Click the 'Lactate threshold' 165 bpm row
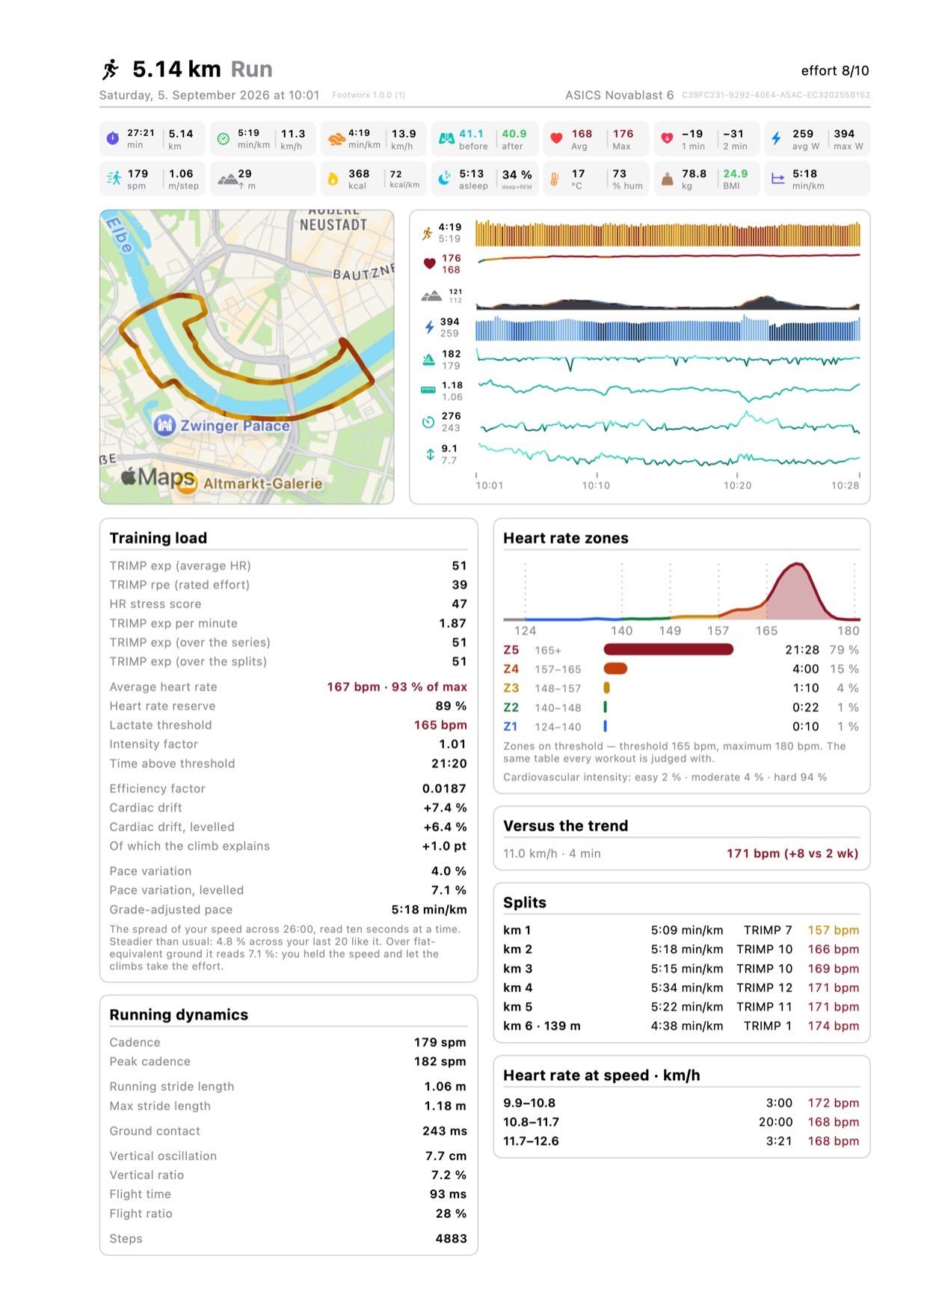The height and width of the screenshot is (1312, 927). coord(288,725)
